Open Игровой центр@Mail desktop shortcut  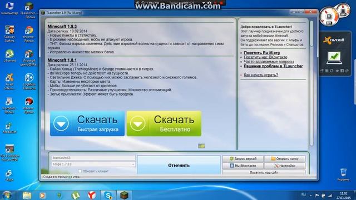coord(29,58)
